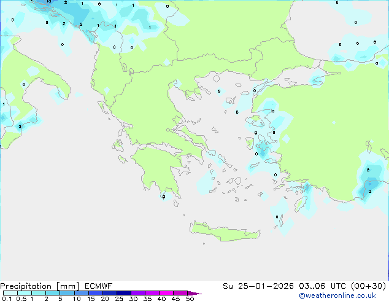Click the '0.5' legend scale value
389x301 pixels.
[21, 299]
